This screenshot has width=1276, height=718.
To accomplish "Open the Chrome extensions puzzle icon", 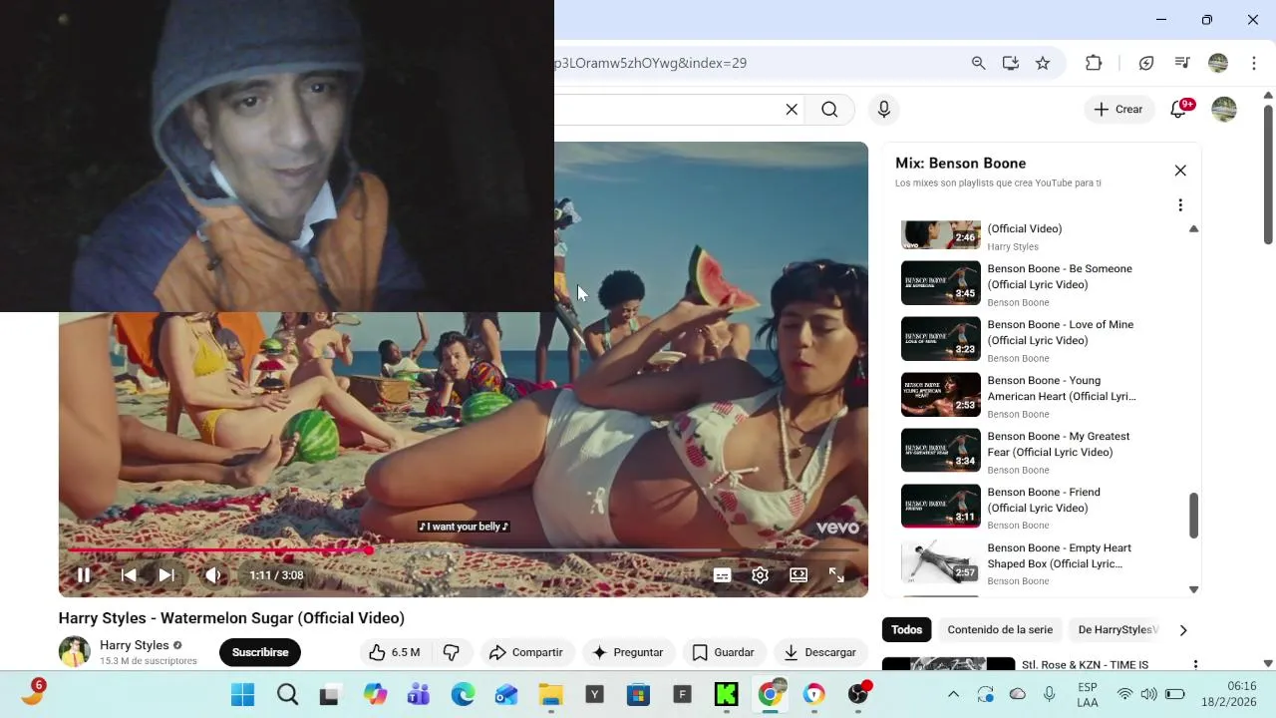I will point(1094,63).
